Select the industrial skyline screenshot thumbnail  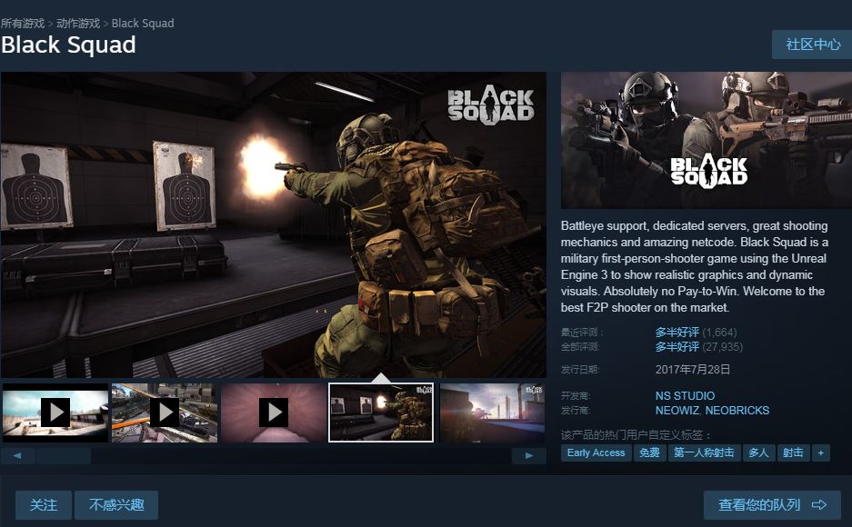pyautogui.click(x=492, y=413)
